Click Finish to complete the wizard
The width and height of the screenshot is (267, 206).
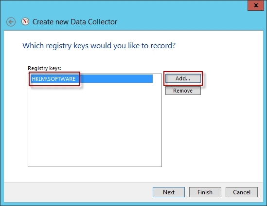pos(205,192)
